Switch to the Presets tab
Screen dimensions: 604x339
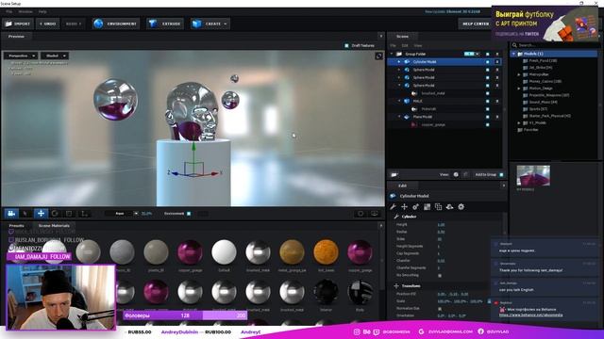point(17,226)
